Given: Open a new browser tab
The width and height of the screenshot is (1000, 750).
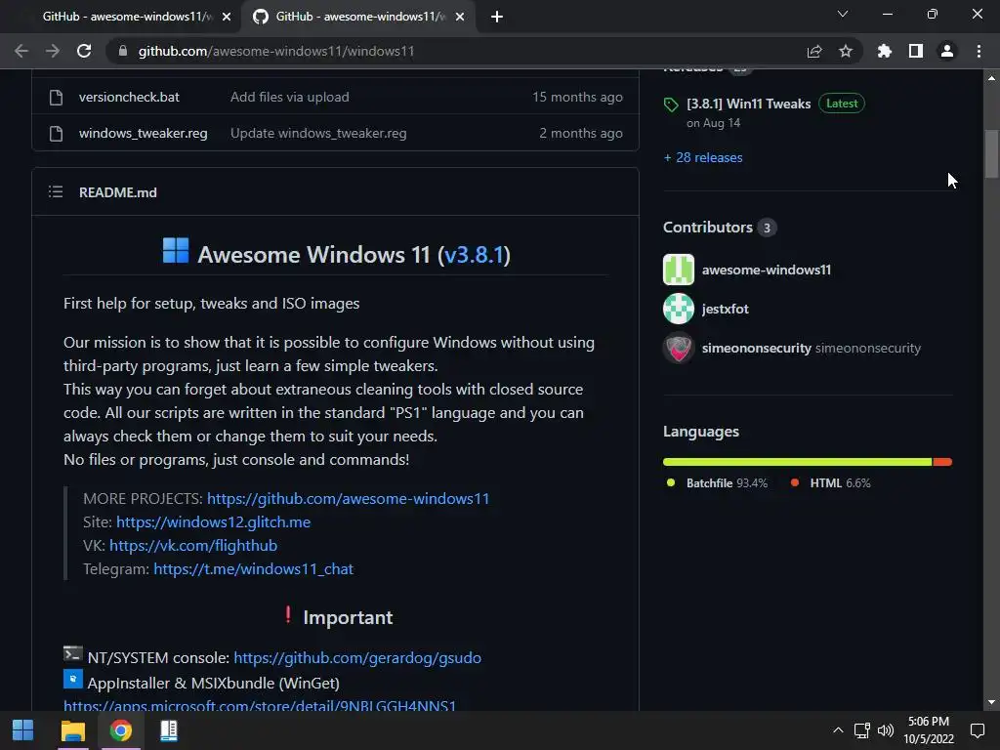Looking at the screenshot, I should click(497, 17).
